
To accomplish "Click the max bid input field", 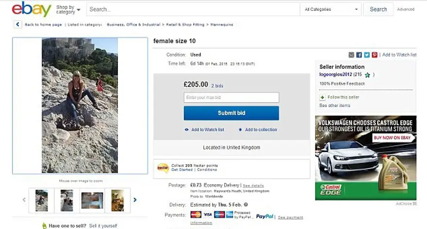I will pyautogui.click(x=231, y=98).
